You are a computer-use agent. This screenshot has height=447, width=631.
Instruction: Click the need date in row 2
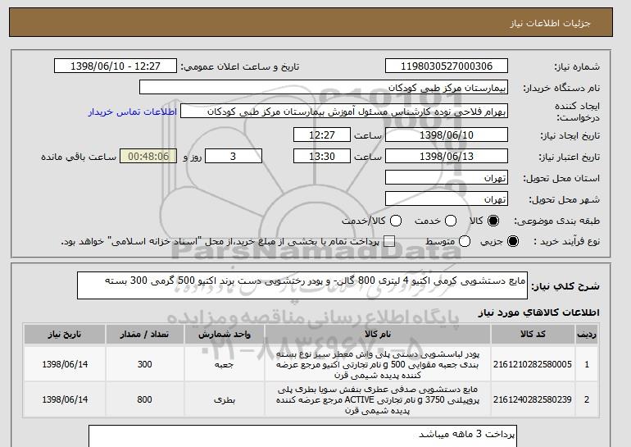click(x=65, y=399)
